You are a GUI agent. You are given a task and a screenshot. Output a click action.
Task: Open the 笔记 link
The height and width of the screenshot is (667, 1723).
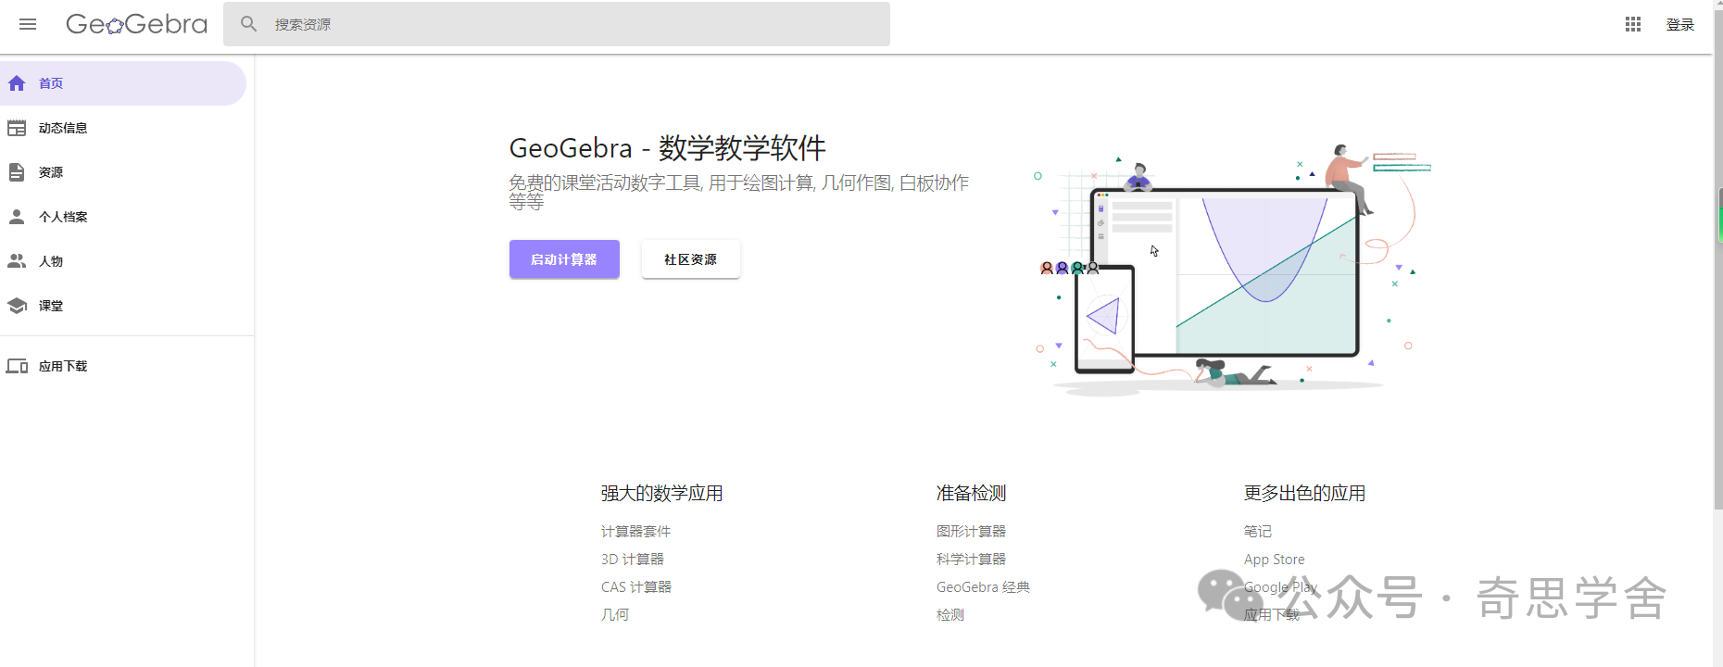[1258, 532]
